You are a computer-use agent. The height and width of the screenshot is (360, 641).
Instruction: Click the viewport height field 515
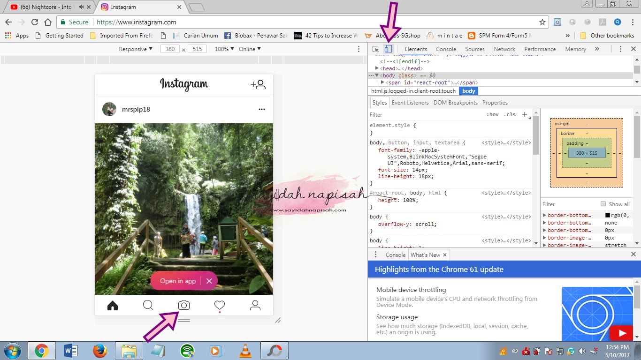pos(197,49)
